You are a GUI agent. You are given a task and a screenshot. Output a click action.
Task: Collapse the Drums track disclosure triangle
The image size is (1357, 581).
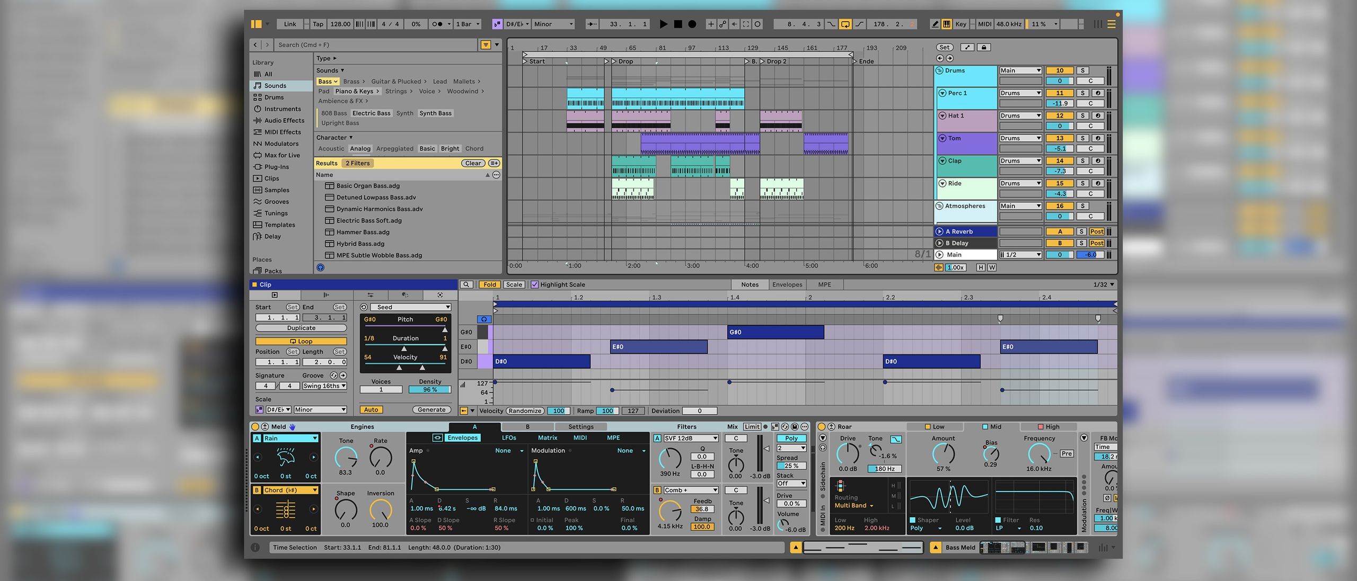point(939,70)
